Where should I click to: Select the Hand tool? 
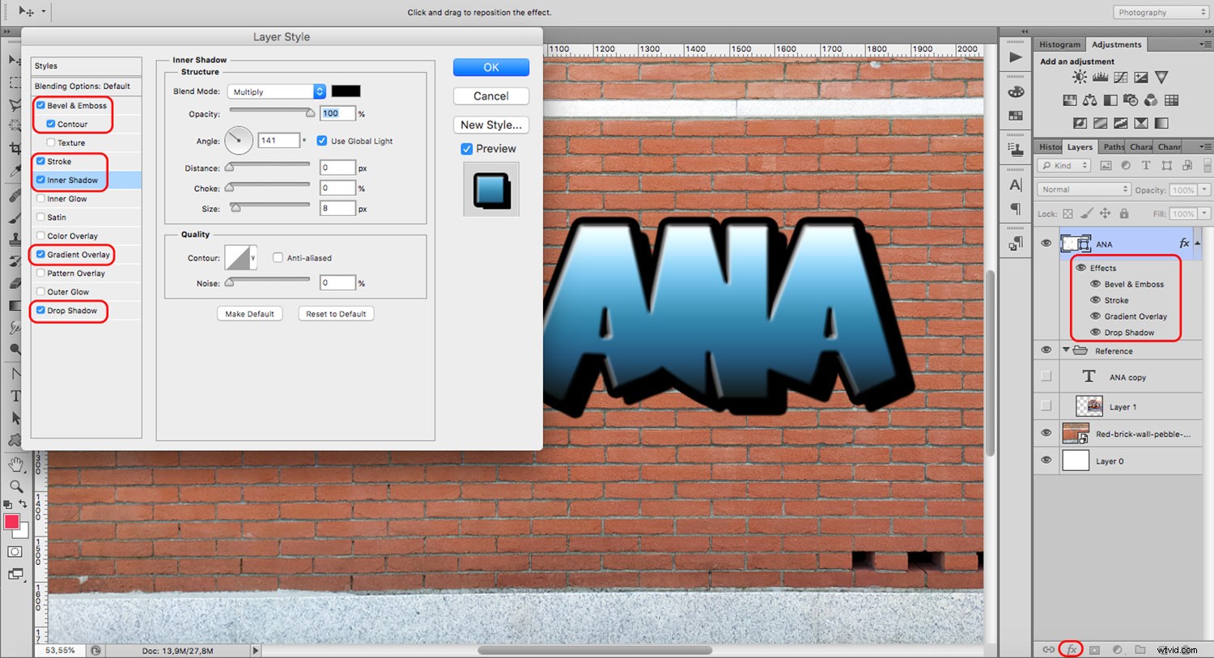[x=15, y=464]
